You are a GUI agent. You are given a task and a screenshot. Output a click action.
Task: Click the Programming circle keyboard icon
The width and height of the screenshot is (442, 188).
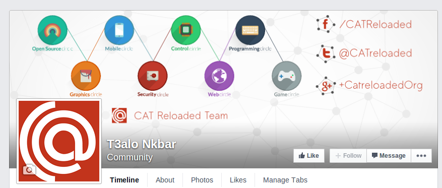click(x=250, y=30)
